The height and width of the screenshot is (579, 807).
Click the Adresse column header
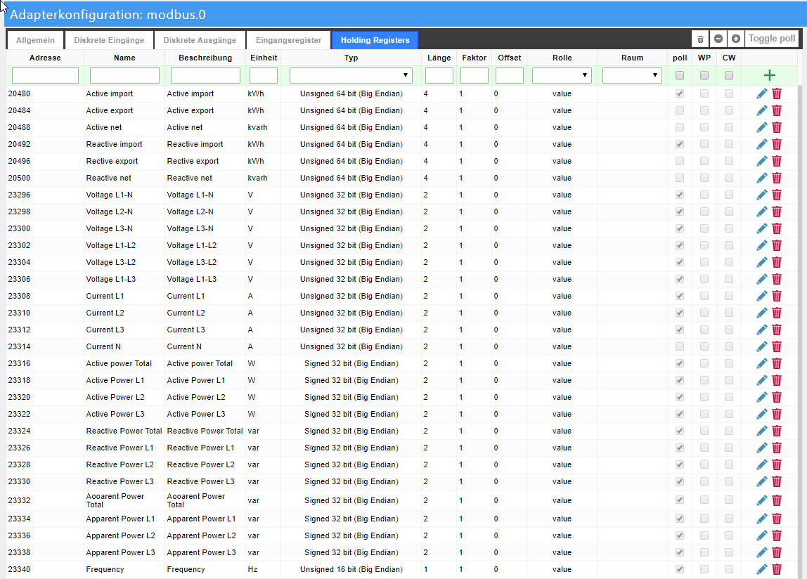pos(45,58)
